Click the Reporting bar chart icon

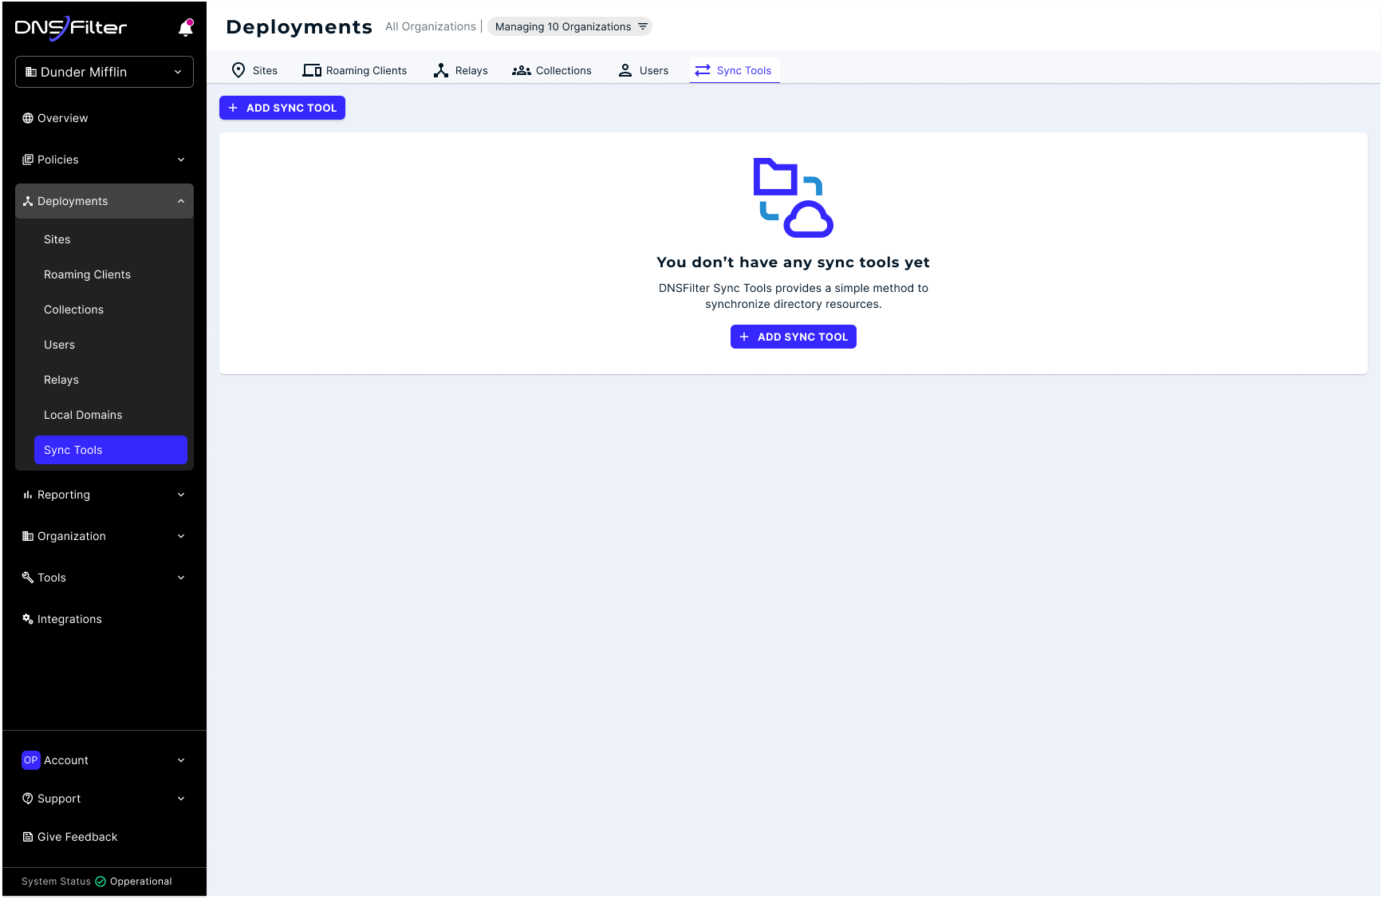tap(28, 495)
